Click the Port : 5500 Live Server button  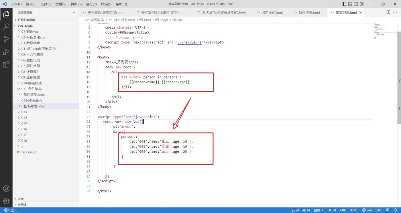372,210
